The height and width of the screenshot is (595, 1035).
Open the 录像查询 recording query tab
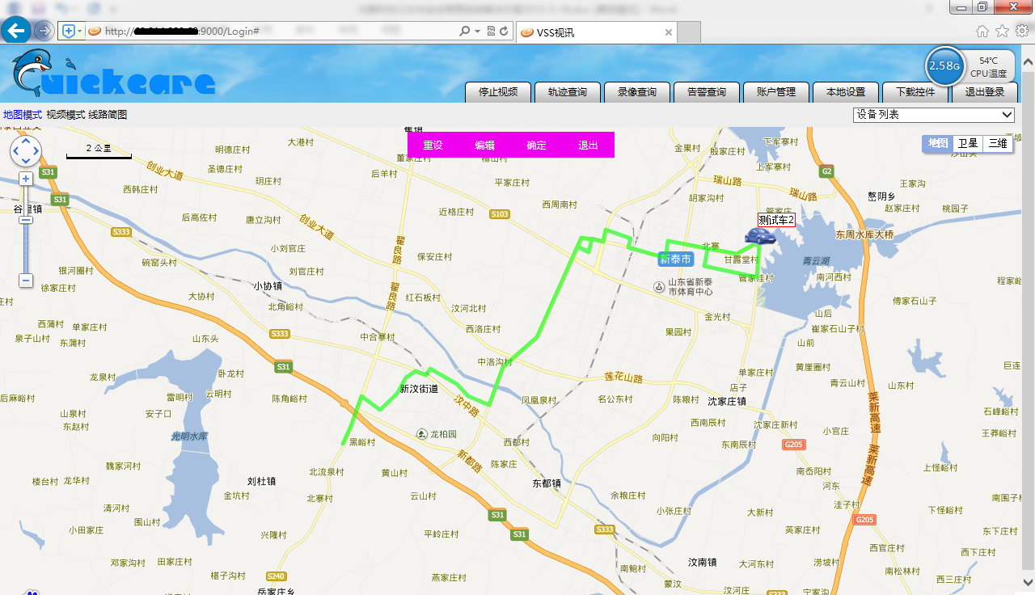point(636,92)
